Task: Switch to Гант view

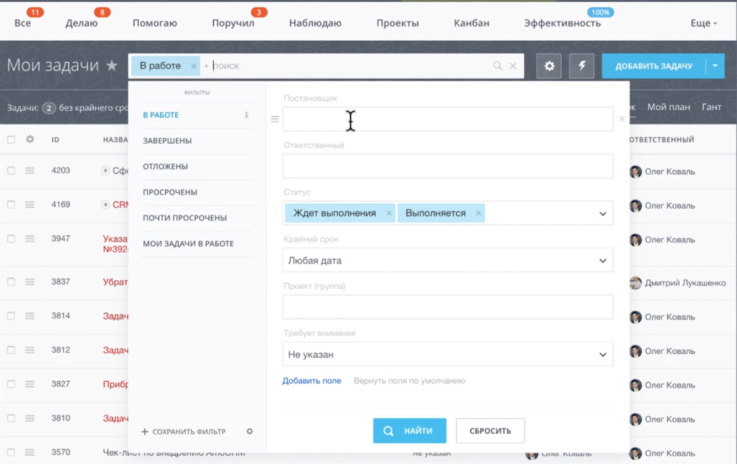Action: pos(712,107)
